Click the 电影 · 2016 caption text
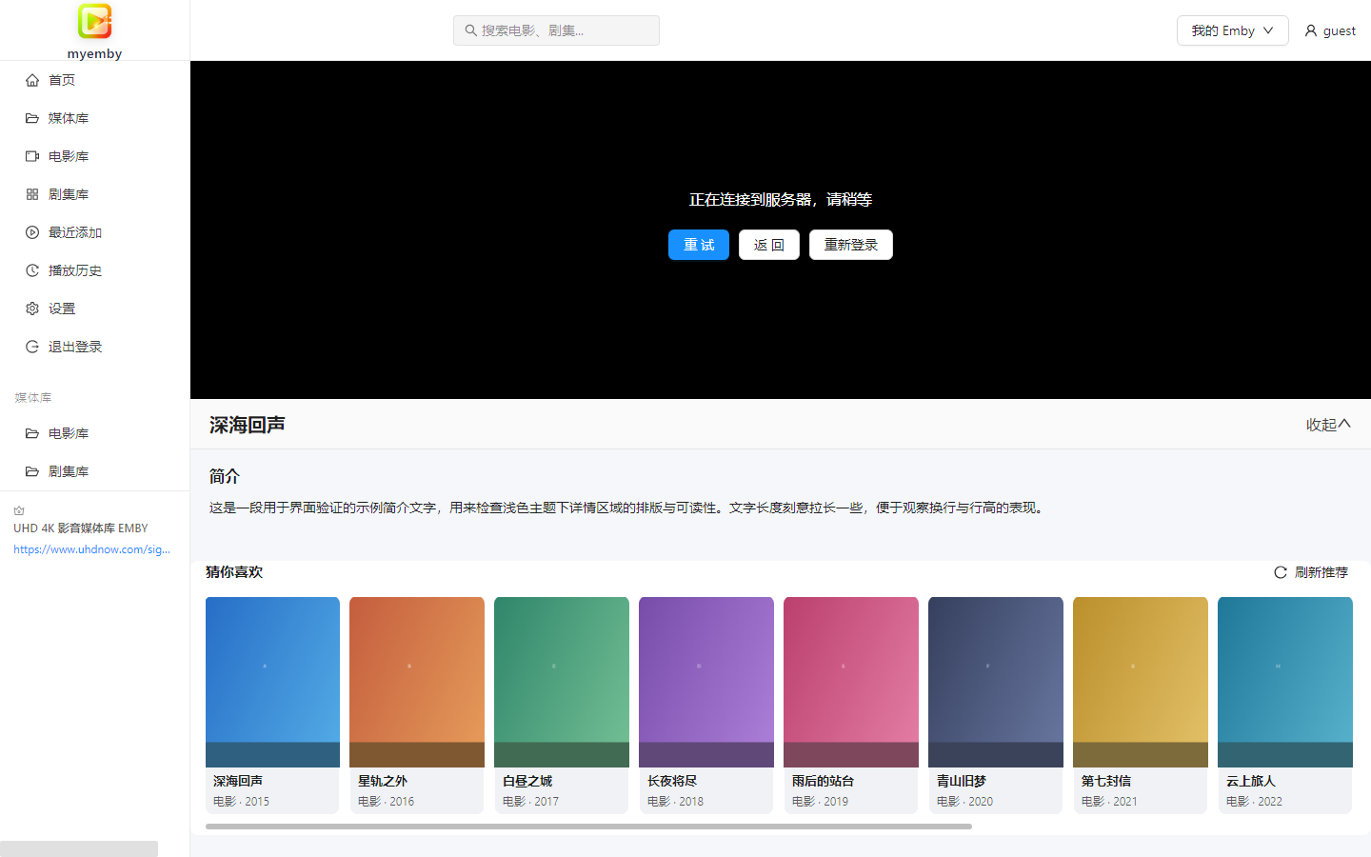The width and height of the screenshot is (1371, 857). [386, 802]
